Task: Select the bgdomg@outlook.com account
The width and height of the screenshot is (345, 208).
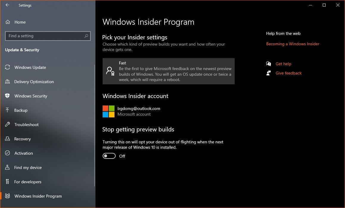Action: coord(139,109)
